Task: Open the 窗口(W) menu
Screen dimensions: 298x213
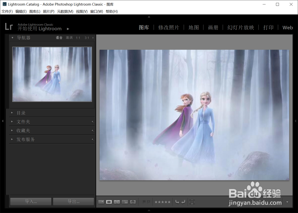Action: point(97,12)
